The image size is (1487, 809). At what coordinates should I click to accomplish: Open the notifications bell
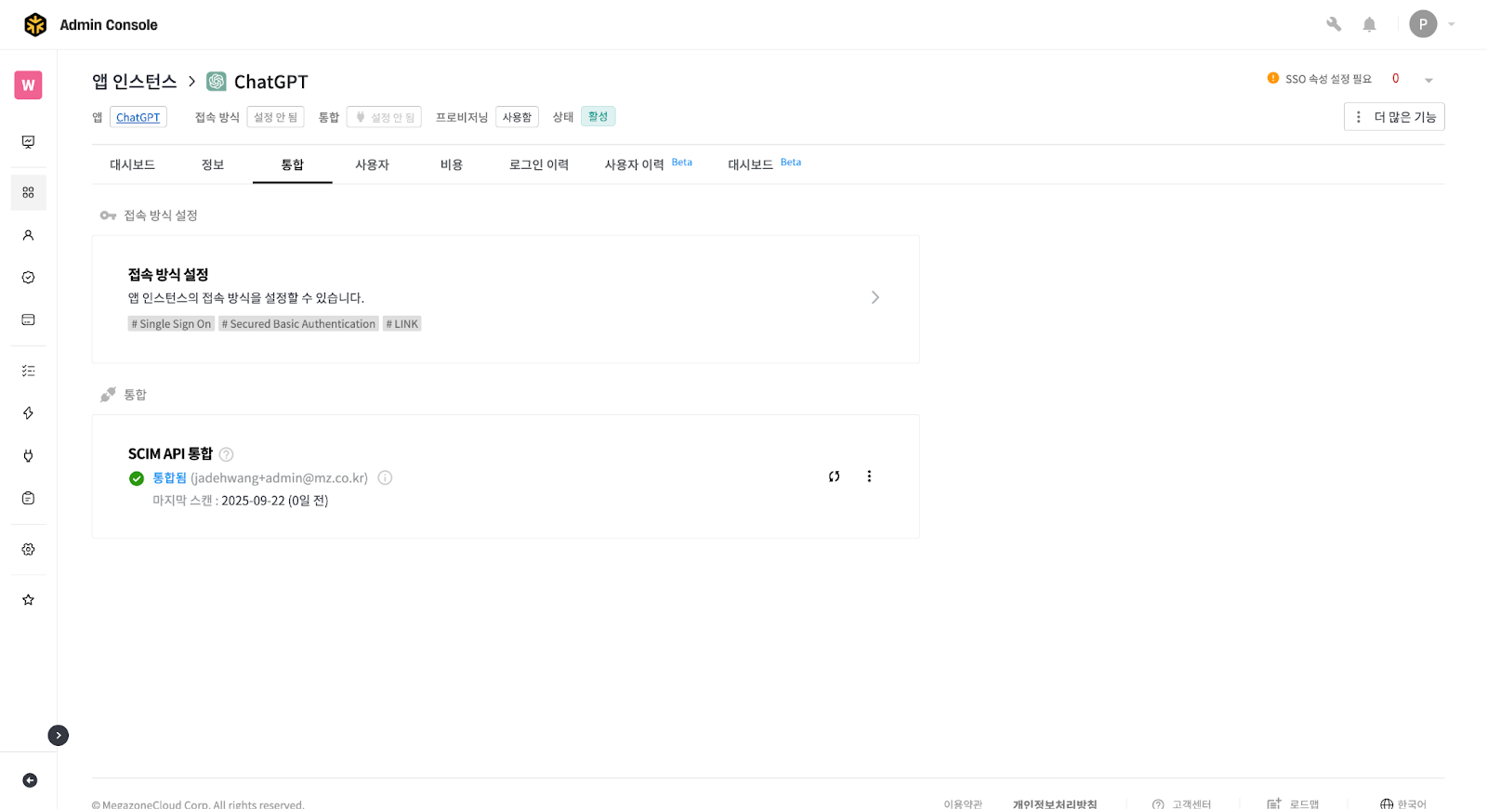tap(1369, 24)
